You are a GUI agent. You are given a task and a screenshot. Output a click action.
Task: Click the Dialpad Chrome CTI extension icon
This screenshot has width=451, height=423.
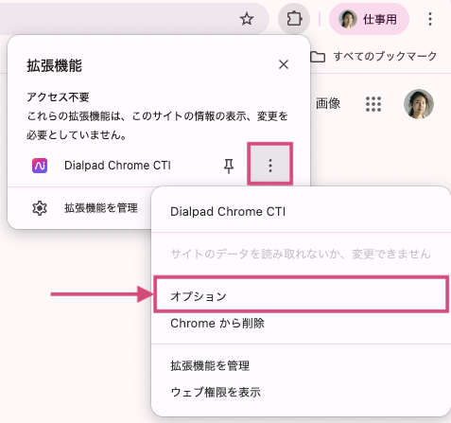[40, 166]
